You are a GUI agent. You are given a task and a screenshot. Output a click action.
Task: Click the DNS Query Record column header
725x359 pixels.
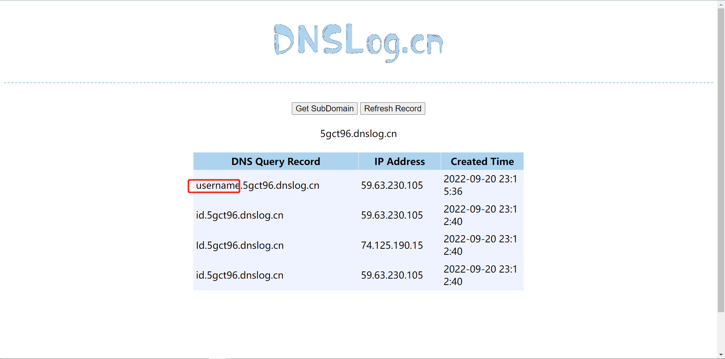(x=276, y=162)
